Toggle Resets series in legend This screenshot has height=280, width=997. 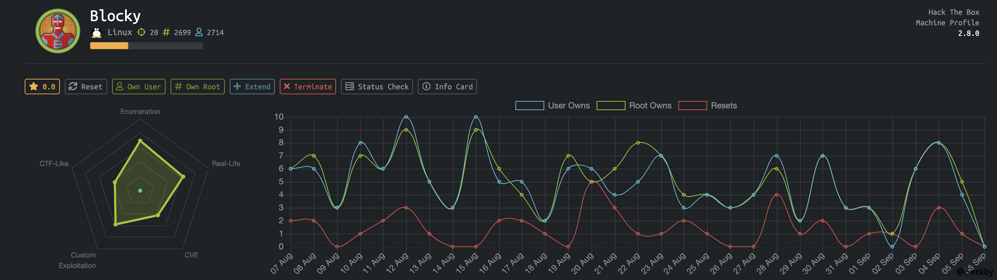707,106
